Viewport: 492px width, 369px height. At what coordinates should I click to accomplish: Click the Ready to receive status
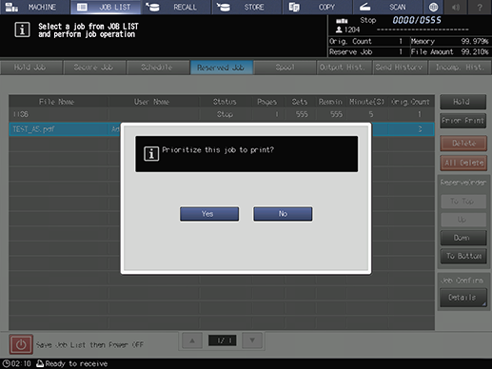(x=76, y=363)
